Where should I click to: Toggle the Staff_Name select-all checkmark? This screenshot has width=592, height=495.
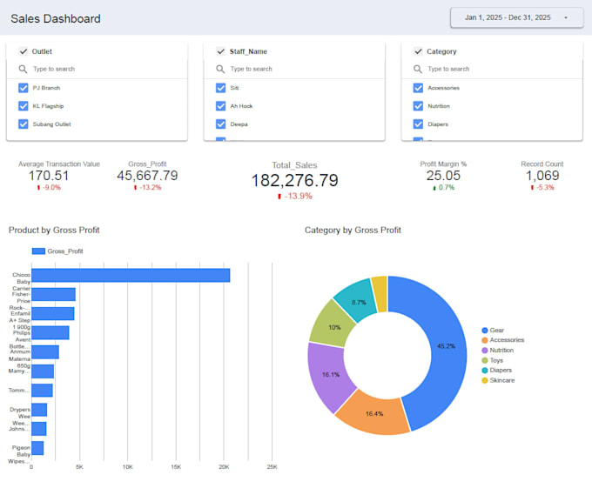point(220,51)
